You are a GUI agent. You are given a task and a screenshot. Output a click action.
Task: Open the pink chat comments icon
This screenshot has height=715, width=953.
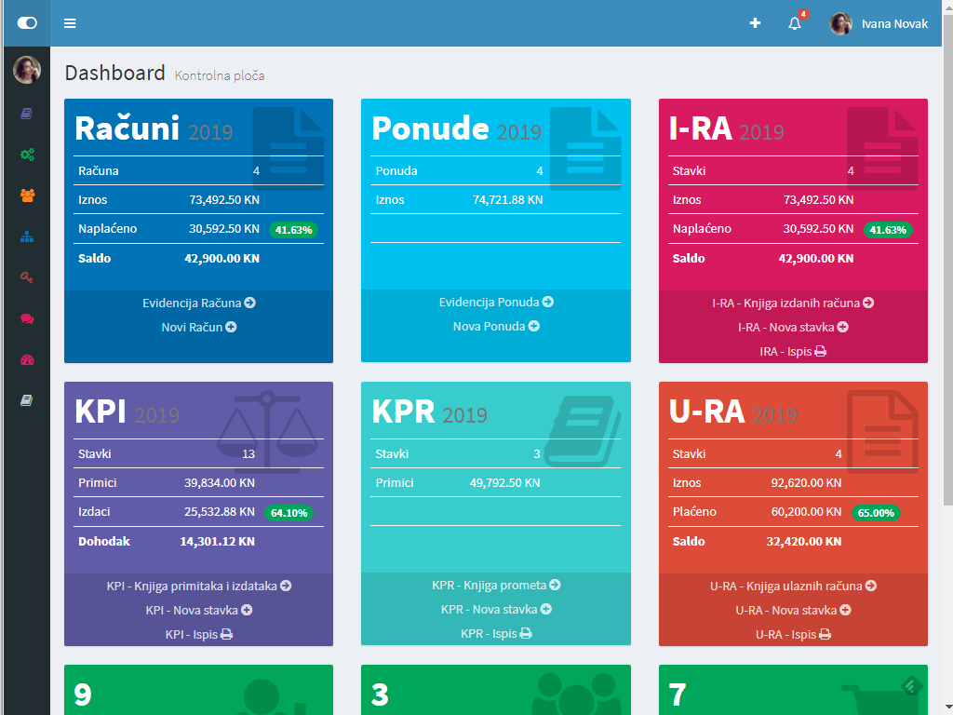click(x=26, y=318)
